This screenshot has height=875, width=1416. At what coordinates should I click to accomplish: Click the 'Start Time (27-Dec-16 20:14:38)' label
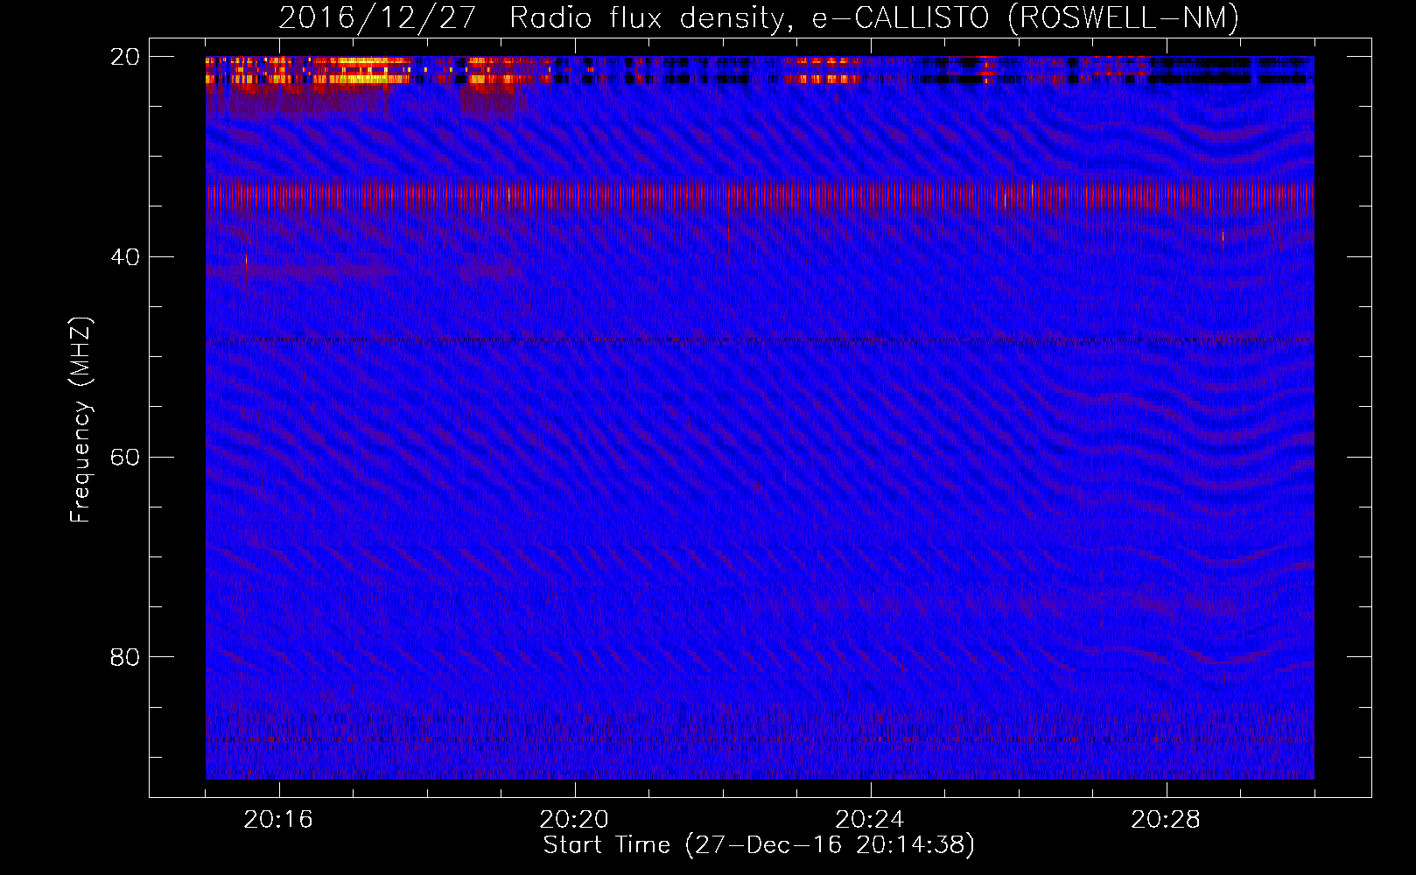tap(759, 845)
